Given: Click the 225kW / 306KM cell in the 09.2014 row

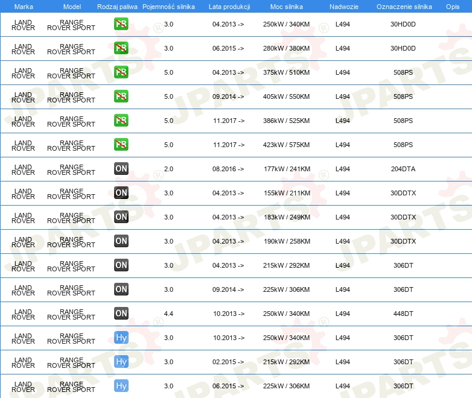Looking at the screenshot, I should [x=286, y=289].
